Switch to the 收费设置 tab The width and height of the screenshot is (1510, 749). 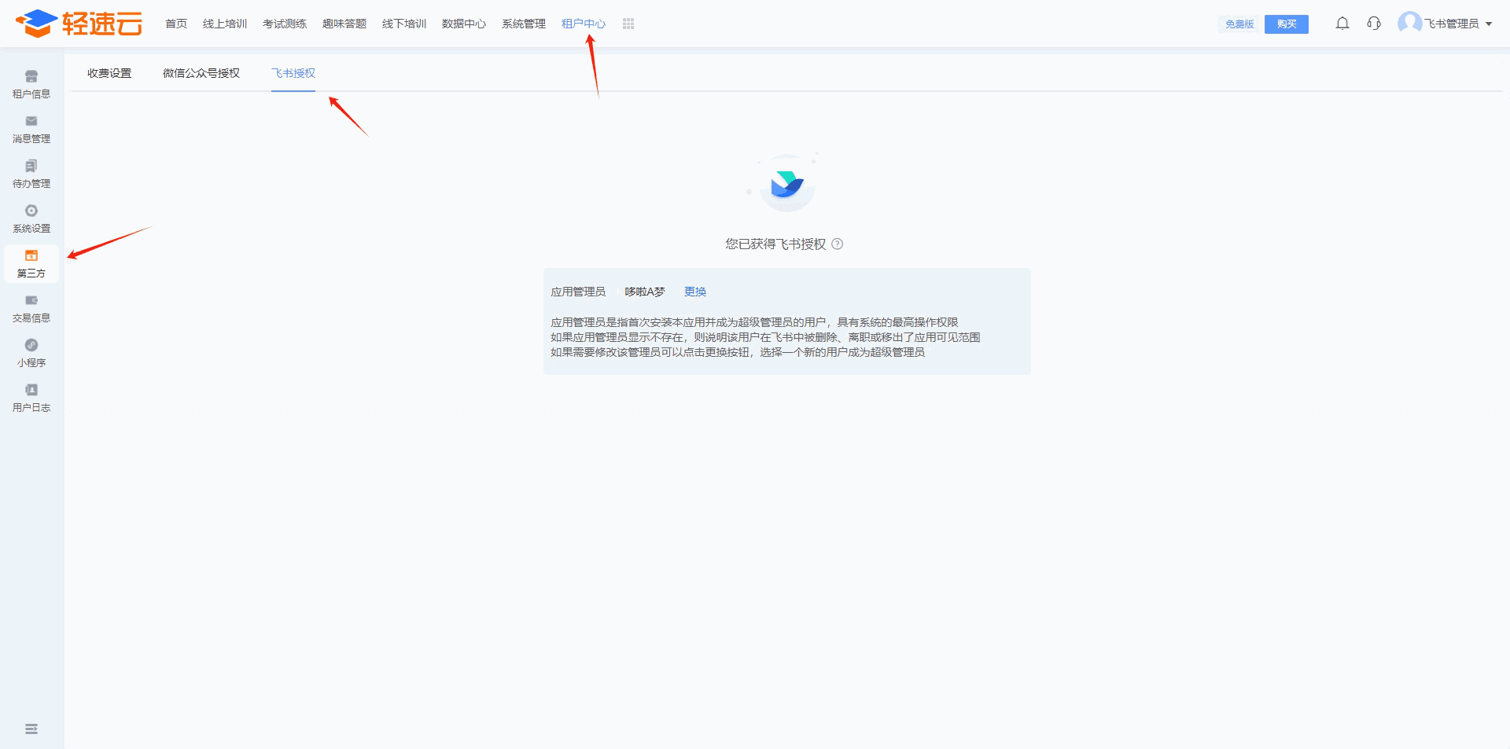[109, 73]
